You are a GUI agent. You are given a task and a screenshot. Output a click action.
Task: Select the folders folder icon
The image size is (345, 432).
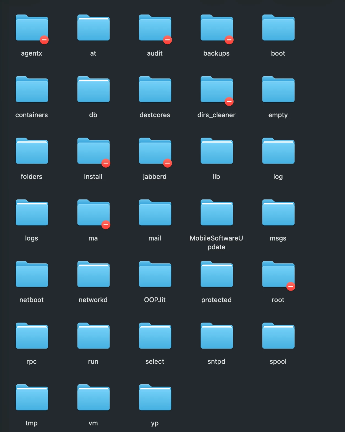click(32, 151)
